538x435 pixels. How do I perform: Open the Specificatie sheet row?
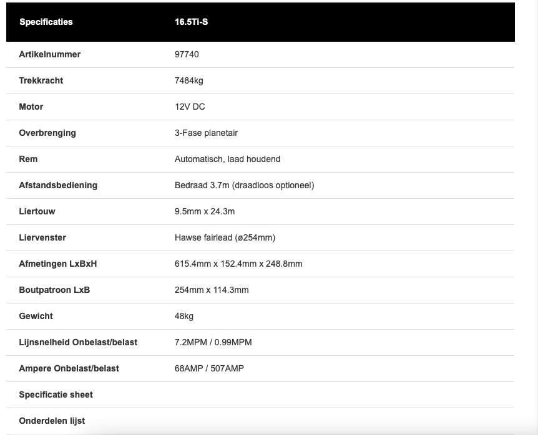[x=56, y=394]
